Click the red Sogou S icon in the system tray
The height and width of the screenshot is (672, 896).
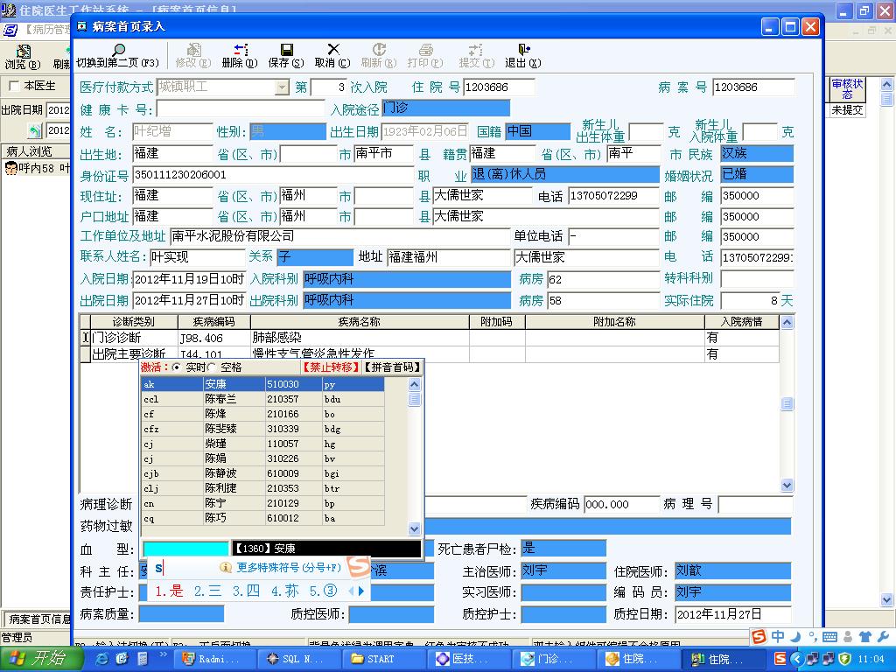pyautogui.click(x=780, y=659)
